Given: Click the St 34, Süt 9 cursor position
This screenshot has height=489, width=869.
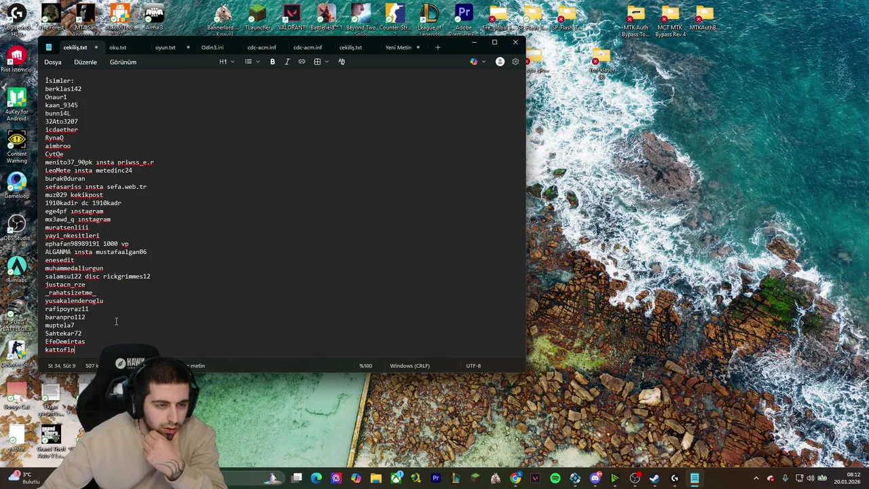Looking at the screenshot, I should tap(61, 366).
